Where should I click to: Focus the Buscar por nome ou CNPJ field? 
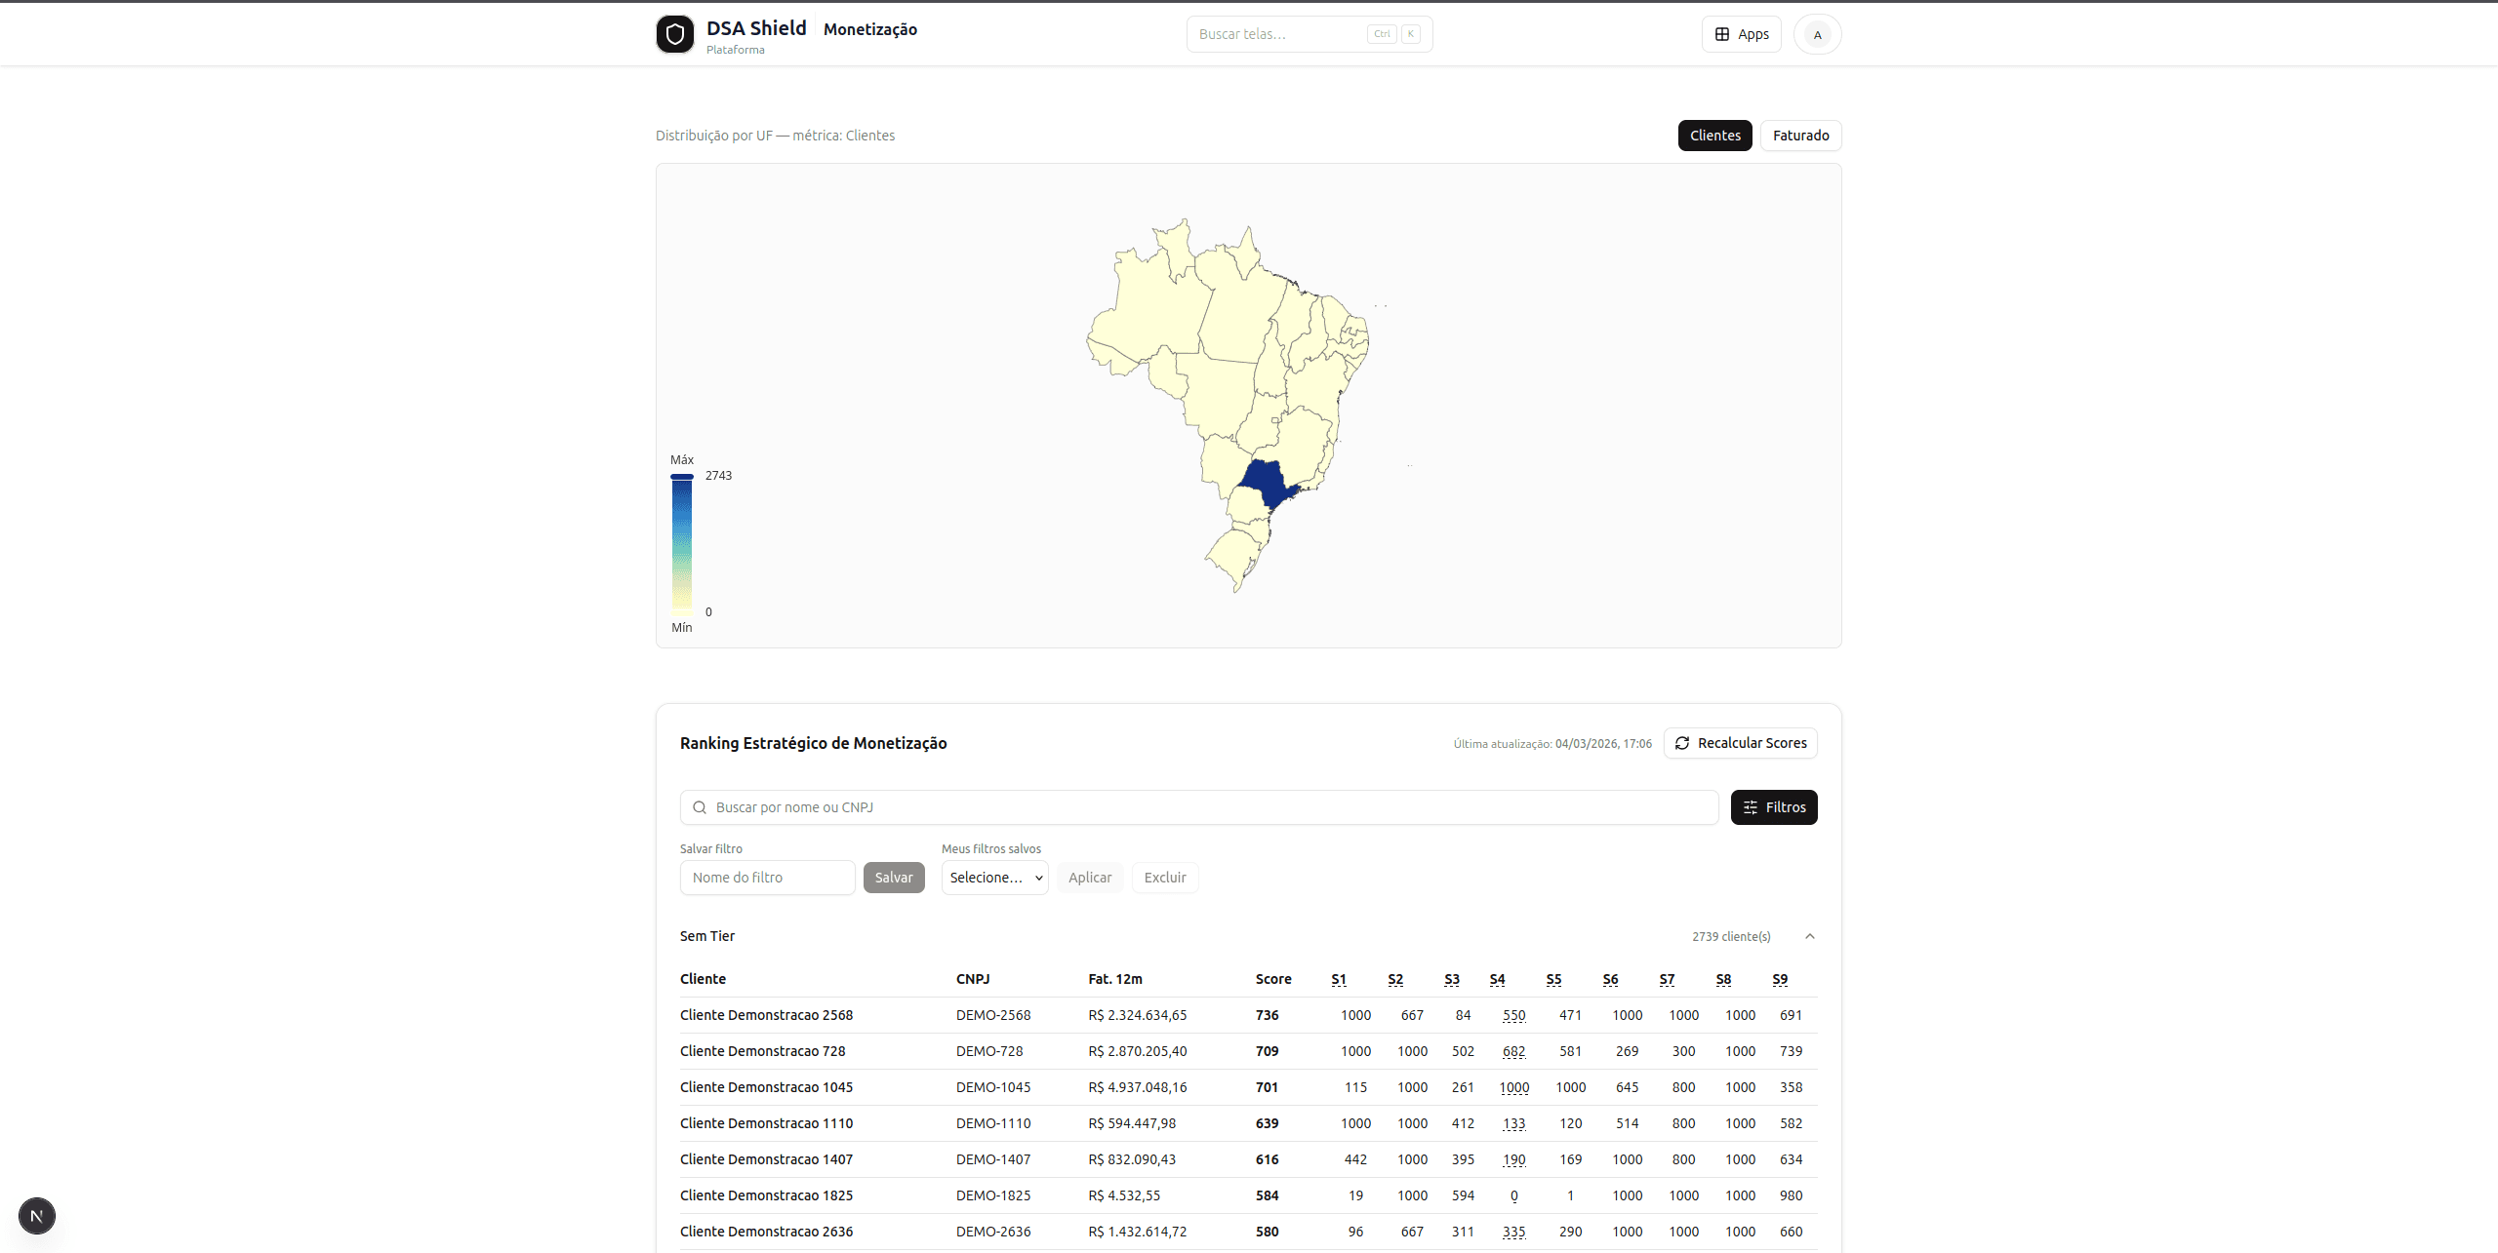click(1199, 807)
